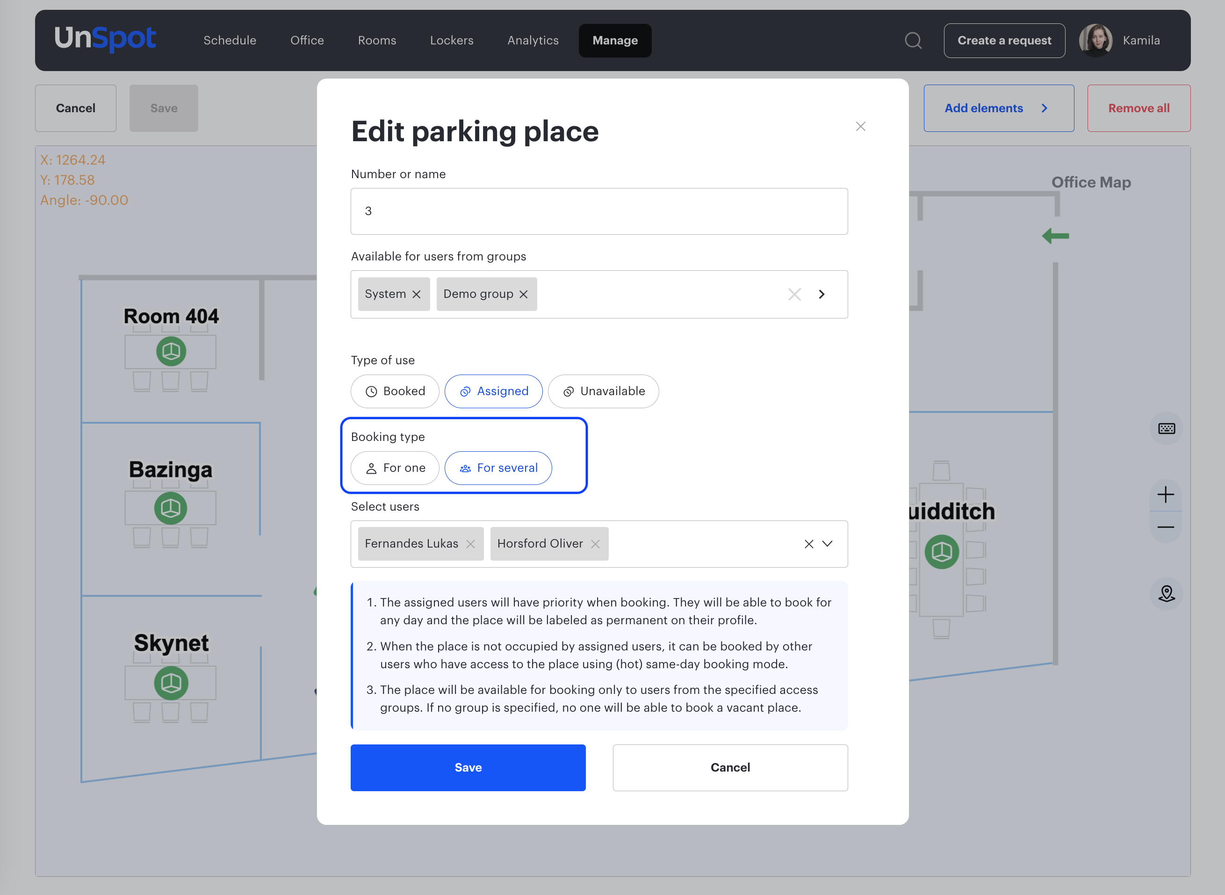Open the Office menu
This screenshot has height=895, width=1225.
point(307,41)
